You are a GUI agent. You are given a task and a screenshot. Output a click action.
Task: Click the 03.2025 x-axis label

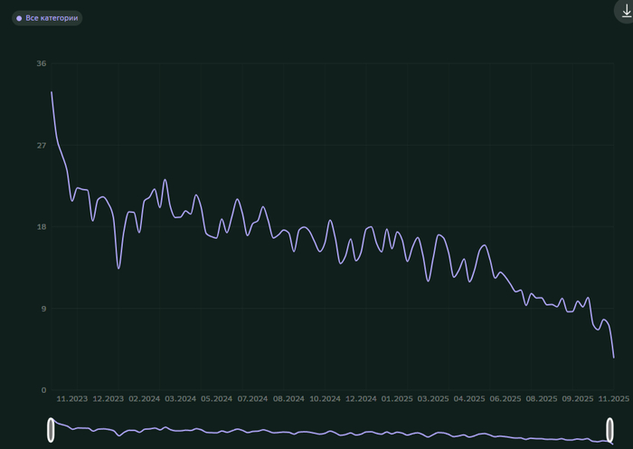[x=433, y=398]
